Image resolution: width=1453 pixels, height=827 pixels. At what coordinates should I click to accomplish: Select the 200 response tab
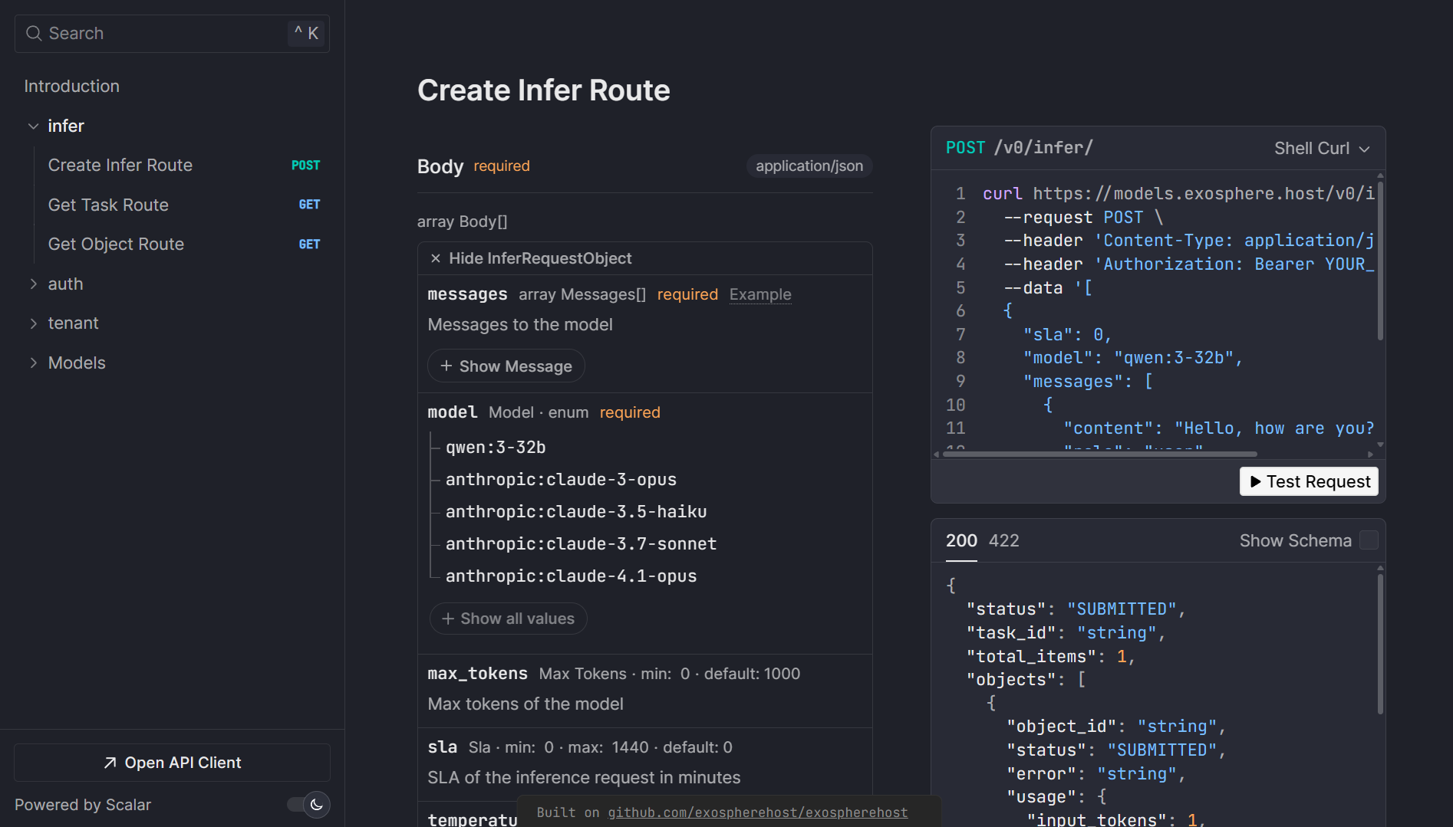tap(961, 541)
